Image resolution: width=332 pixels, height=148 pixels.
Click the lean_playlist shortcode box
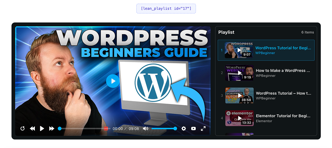pos(166,9)
